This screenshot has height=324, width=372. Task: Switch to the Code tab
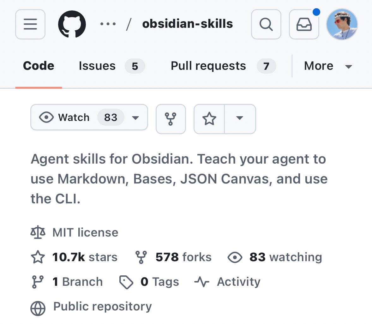pos(39,66)
